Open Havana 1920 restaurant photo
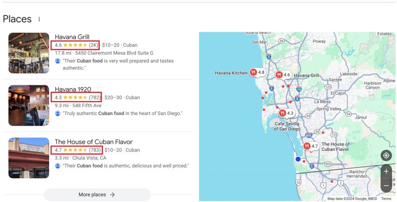 pos(29,105)
